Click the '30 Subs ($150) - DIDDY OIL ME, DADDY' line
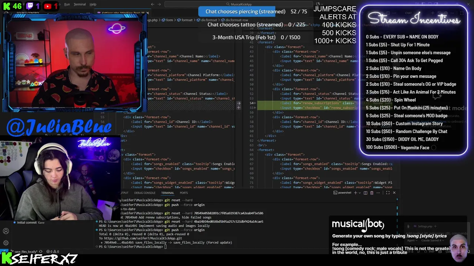474x266 pixels. pyautogui.click(x=402, y=139)
